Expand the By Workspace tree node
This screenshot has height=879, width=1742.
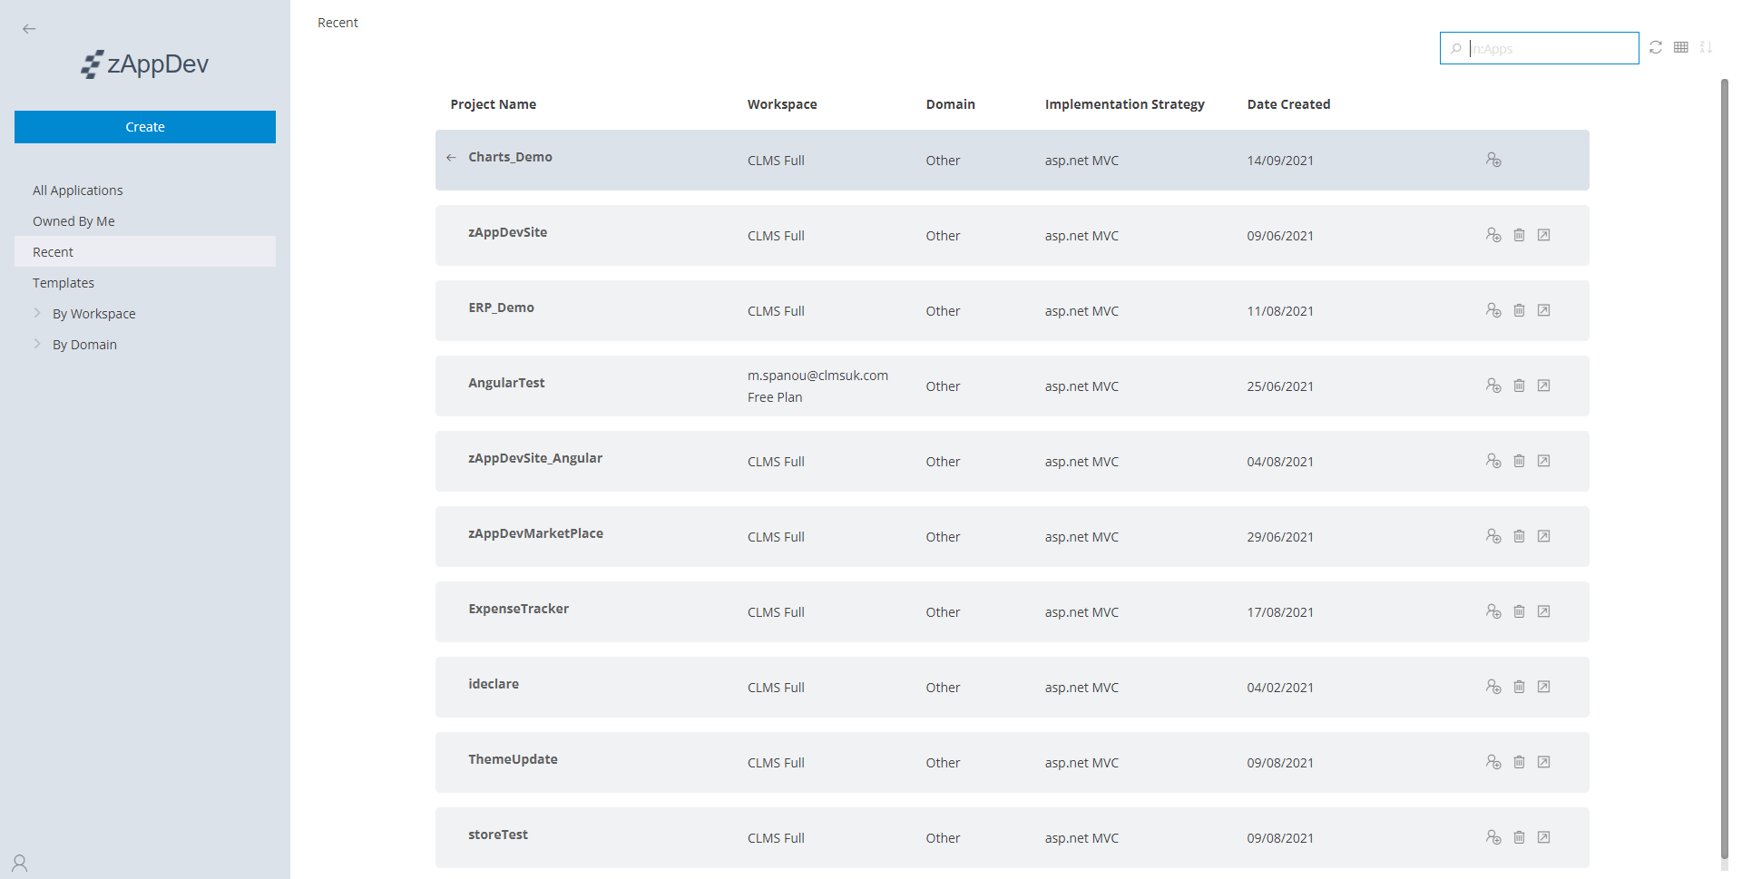(x=37, y=313)
